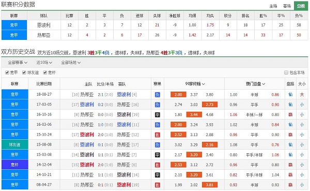The width and height of the screenshot is (310, 191).
Task: Select the 总榜 tab
Action: pyautogui.click(x=301, y=6)
